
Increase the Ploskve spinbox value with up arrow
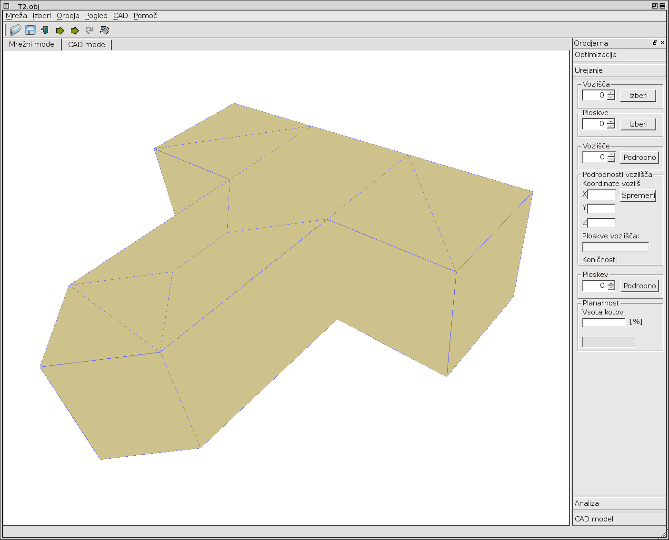click(611, 121)
